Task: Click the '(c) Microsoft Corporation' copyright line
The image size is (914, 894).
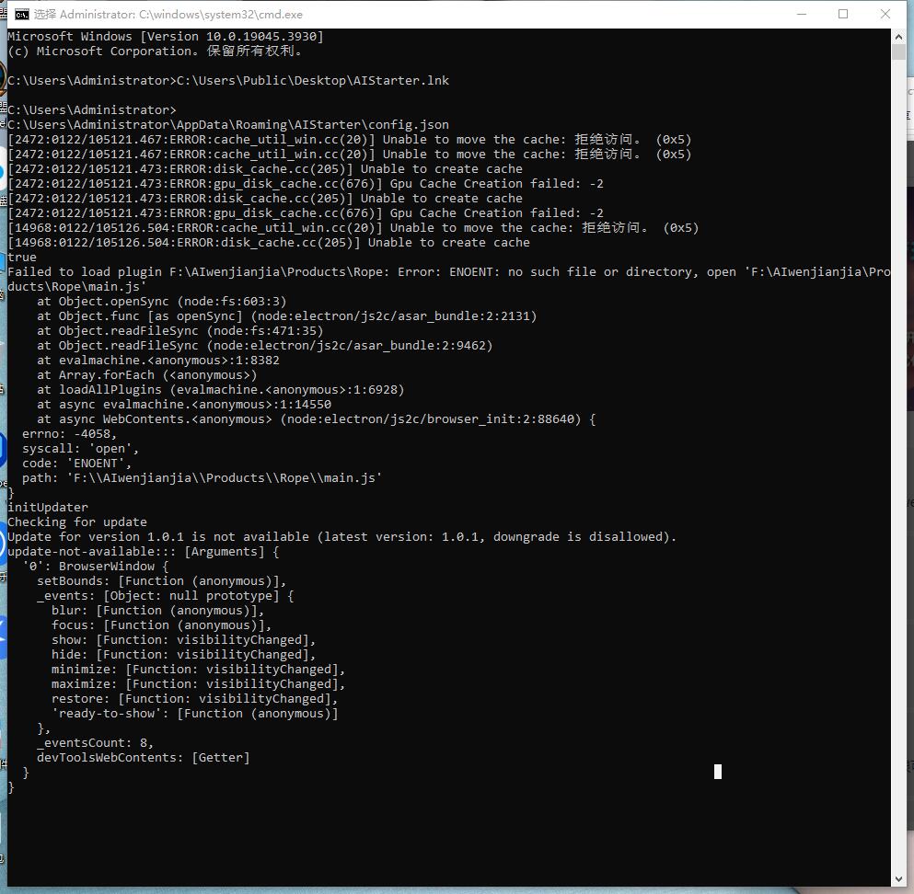Action: [x=155, y=51]
